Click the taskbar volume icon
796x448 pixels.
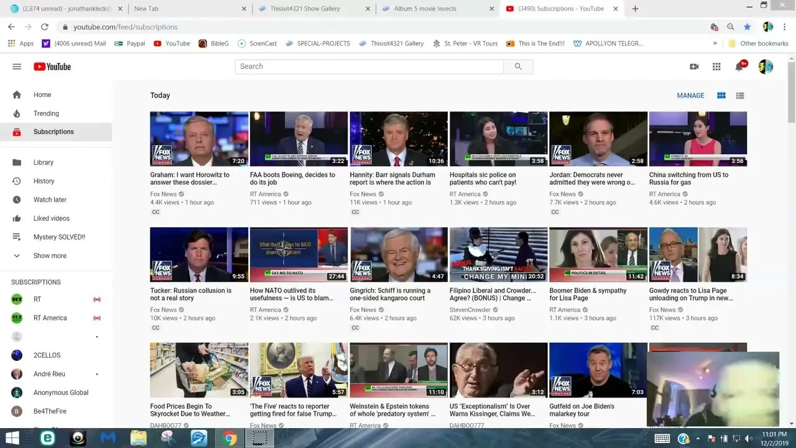(749, 438)
